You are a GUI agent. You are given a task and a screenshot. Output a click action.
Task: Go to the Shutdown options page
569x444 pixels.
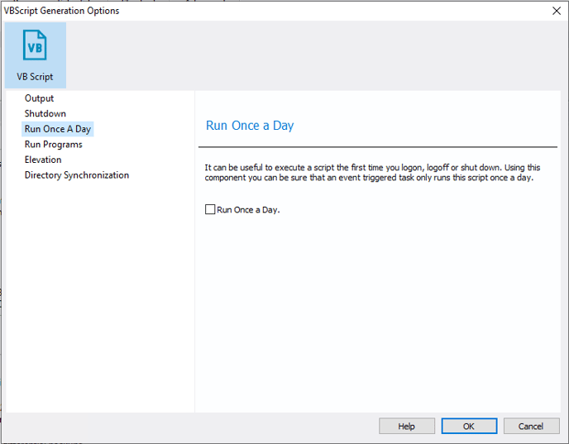[x=45, y=113]
